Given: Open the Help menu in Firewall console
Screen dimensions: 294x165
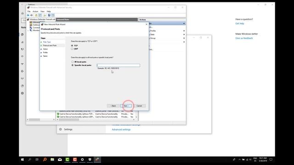Looking at the screenshot, I should [49, 11].
